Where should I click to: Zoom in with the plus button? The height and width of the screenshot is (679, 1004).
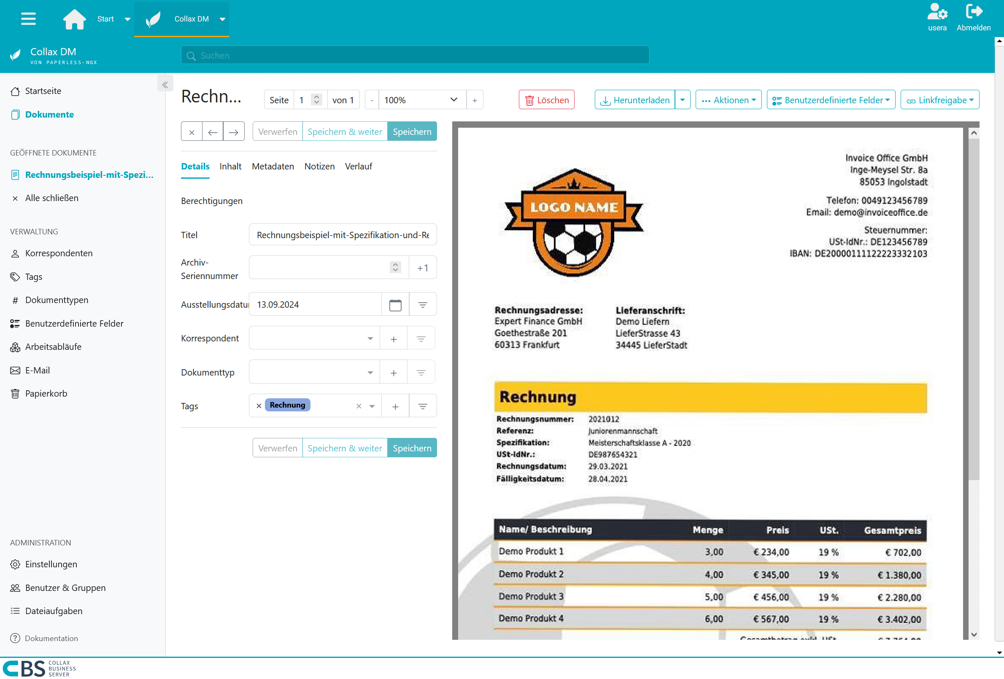tap(474, 100)
